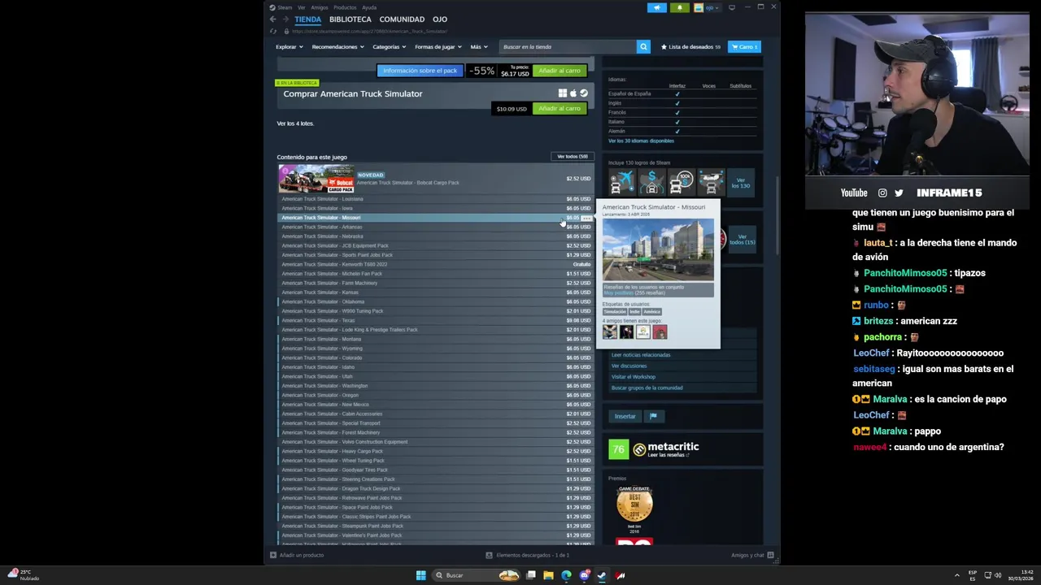
Task: Click Ver todos (59) DLC button
Action: tap(573, 156)
